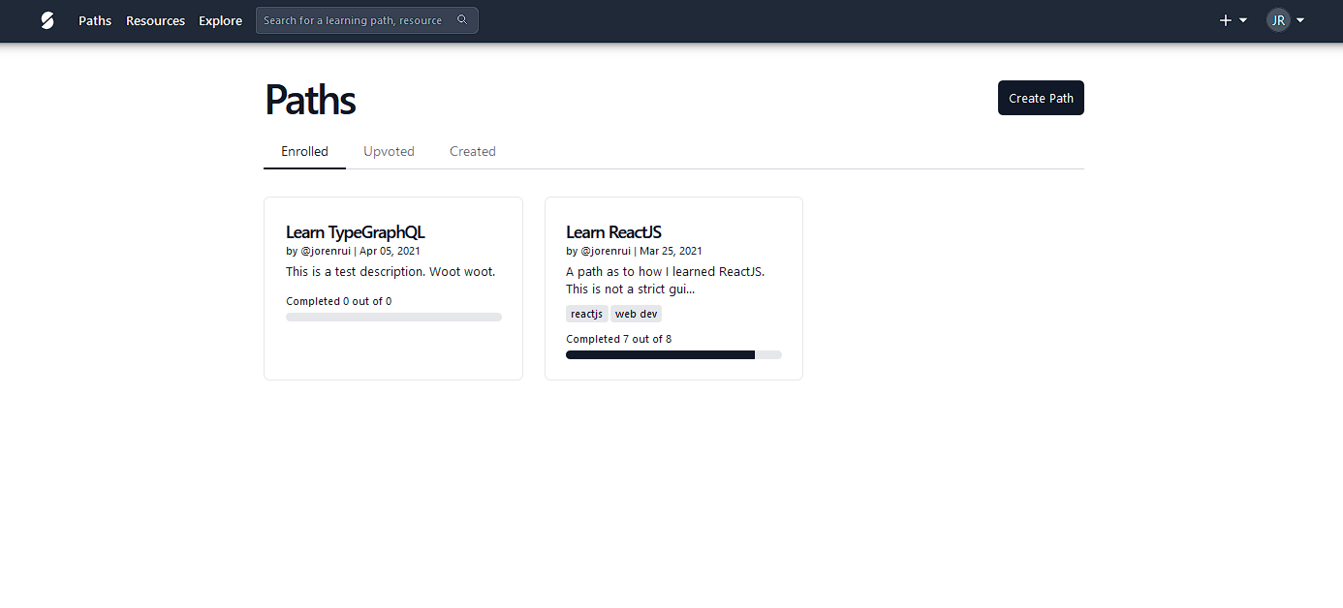Image resolution: width=1343 pixels, height=608 pixels.
Task: Switch to the Upvoted tab
Action: pyautogui.click(x=389, y=151)
